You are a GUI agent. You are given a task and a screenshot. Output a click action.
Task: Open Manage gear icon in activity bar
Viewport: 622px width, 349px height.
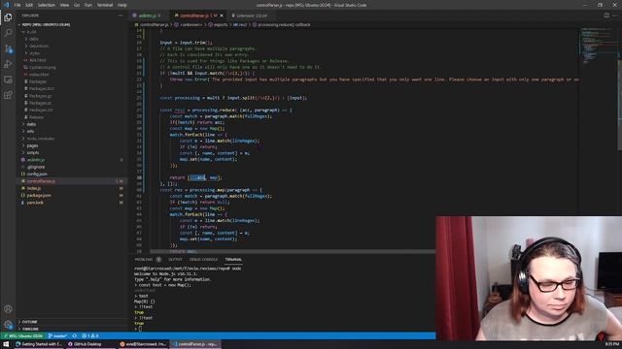click(8, 325)
